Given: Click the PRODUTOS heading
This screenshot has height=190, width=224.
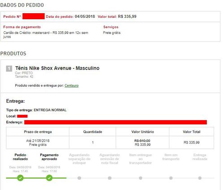Looking at the screenshot, I should point(13,54).
